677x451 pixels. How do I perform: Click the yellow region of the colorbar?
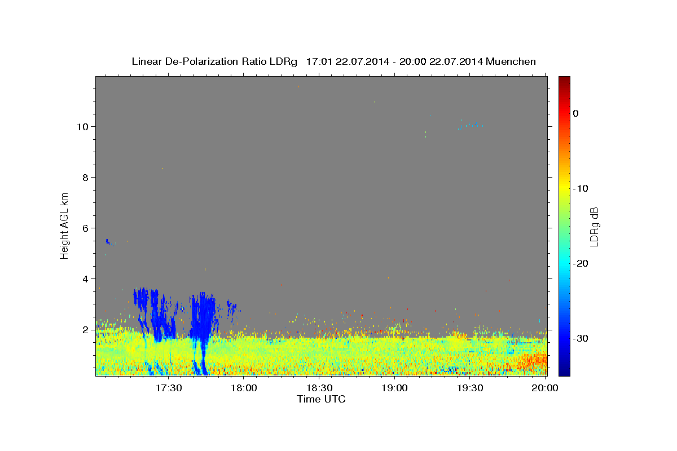[x=564, y=189]
